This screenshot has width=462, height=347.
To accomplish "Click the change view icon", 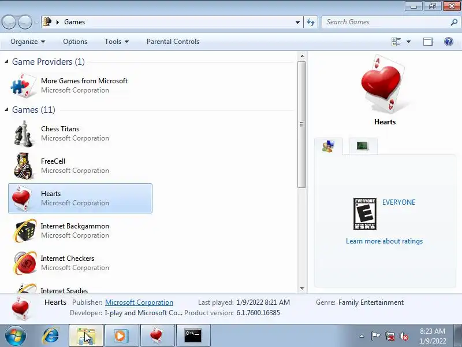I will [x=396, y=42].
